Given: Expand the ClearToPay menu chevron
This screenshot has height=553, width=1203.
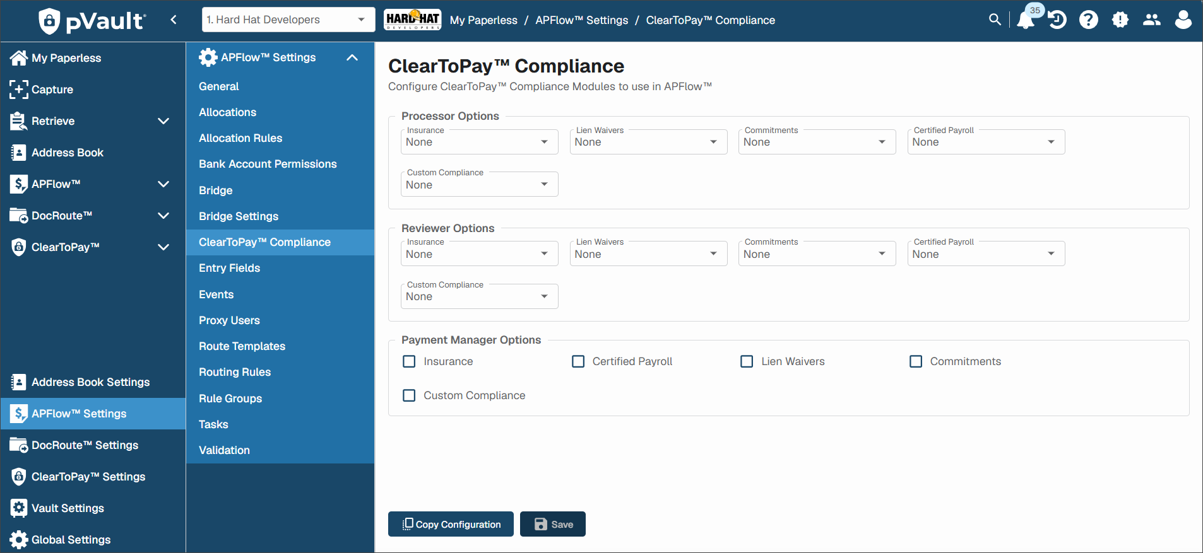Looking at the screenshot, I should pyautogui.click(x=163, y=247).
